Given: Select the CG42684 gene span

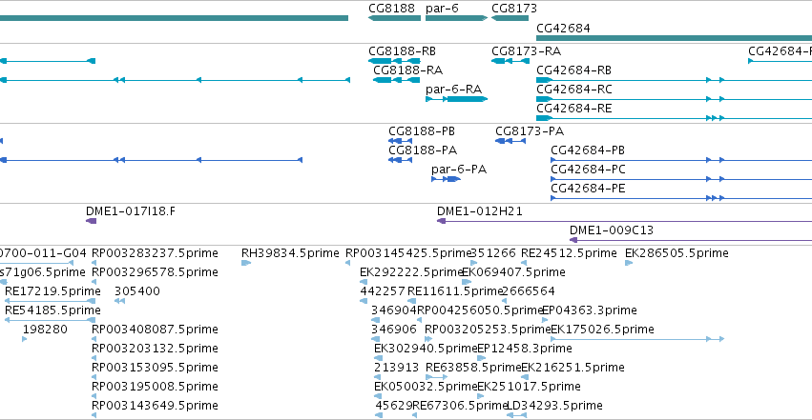Looking at the screenshot, I should click(674, 38).
